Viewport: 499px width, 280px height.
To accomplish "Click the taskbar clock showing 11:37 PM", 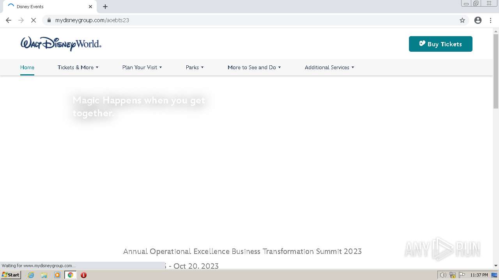I will pos(479,275).
